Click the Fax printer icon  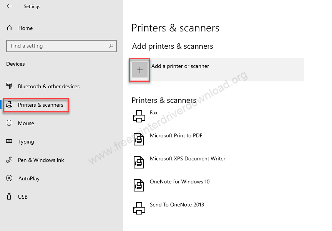(139, 116)
